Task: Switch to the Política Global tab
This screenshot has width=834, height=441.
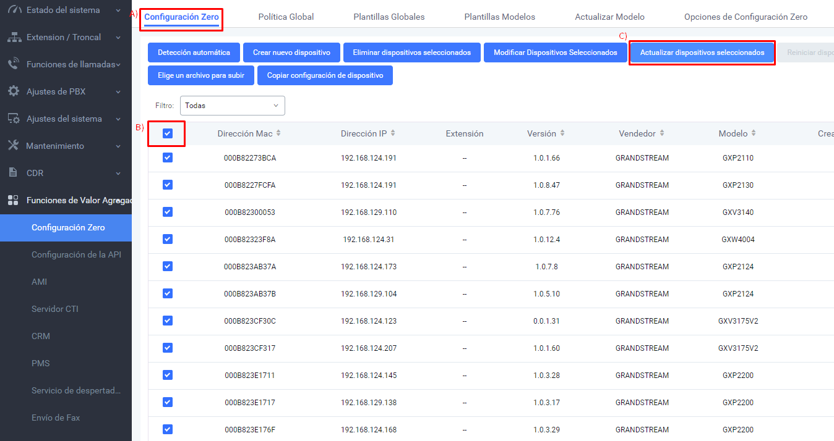Action: point(286,17)
